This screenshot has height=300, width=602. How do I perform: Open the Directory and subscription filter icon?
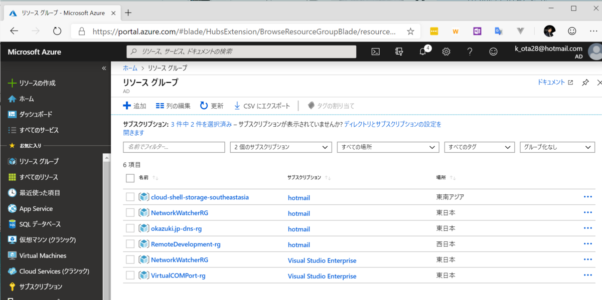pyautogui.click(x=399, y=52)
